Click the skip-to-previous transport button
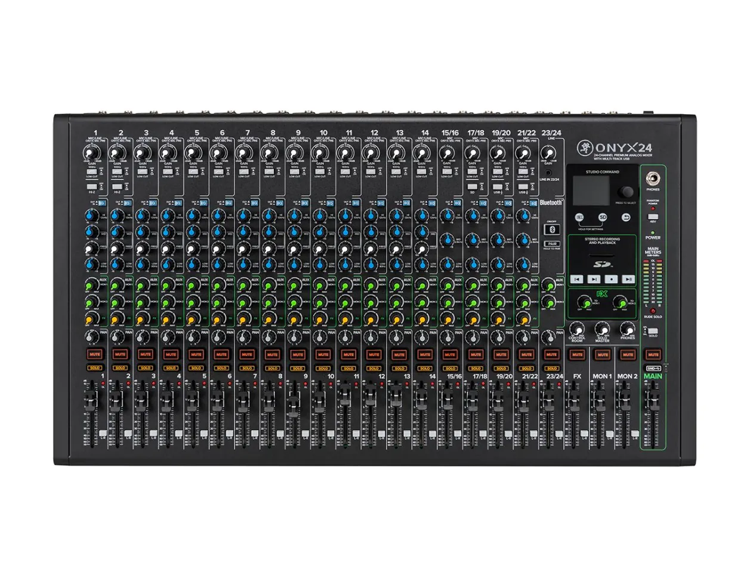Viewport: 750px width, 577px height. pos(576,279)
